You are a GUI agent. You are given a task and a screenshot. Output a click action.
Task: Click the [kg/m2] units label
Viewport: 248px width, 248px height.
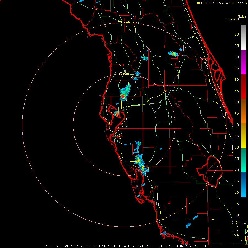[x=232, y=19]
